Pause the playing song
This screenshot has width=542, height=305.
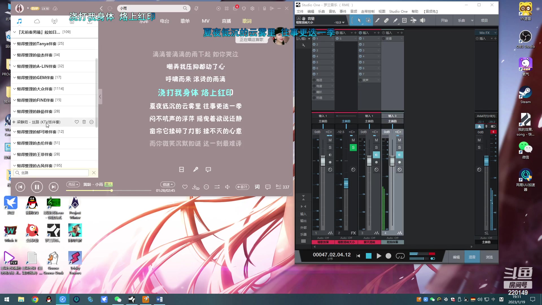37,187
